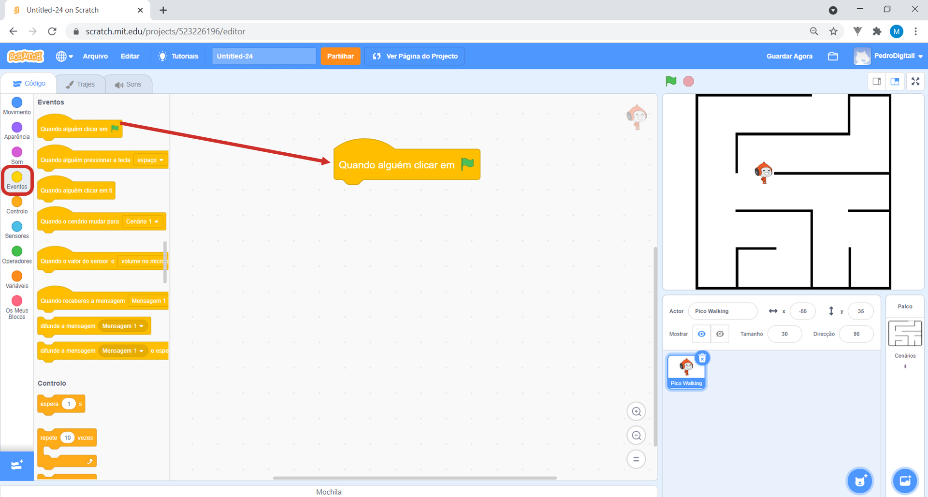Click Guardar Agora
The image size is (928, 497).
tap(789, 56)
